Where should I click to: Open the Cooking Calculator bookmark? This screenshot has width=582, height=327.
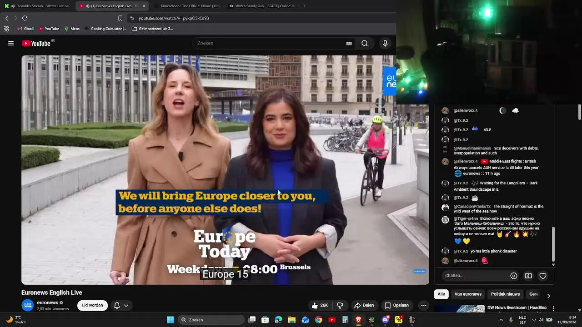[x=105, y=29]
